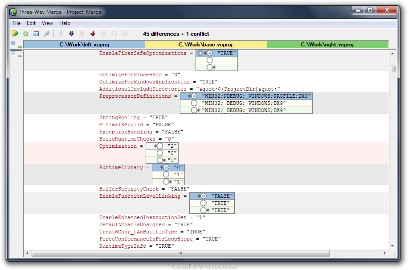The image size is (408, 270).
Task: Click the EnableFunctionLevelLinking attribute name
Action: click(140, 196)
